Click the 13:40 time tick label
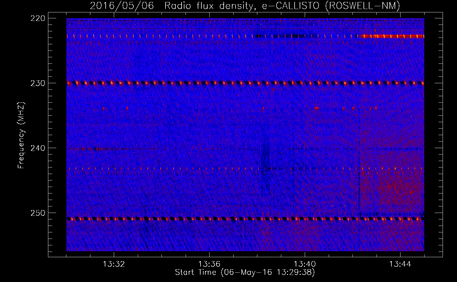This screenshot has width=457, height=282. [x=305, y=264]
